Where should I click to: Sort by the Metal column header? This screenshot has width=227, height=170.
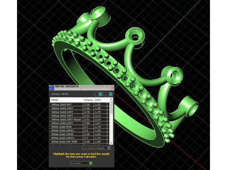point(67,100)
